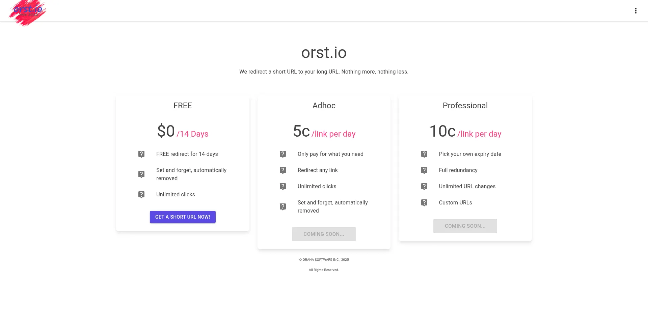Click Adhoc plan COMING SOON button
648x335 pixels.
pyautogui.click(x=324, y=234)
